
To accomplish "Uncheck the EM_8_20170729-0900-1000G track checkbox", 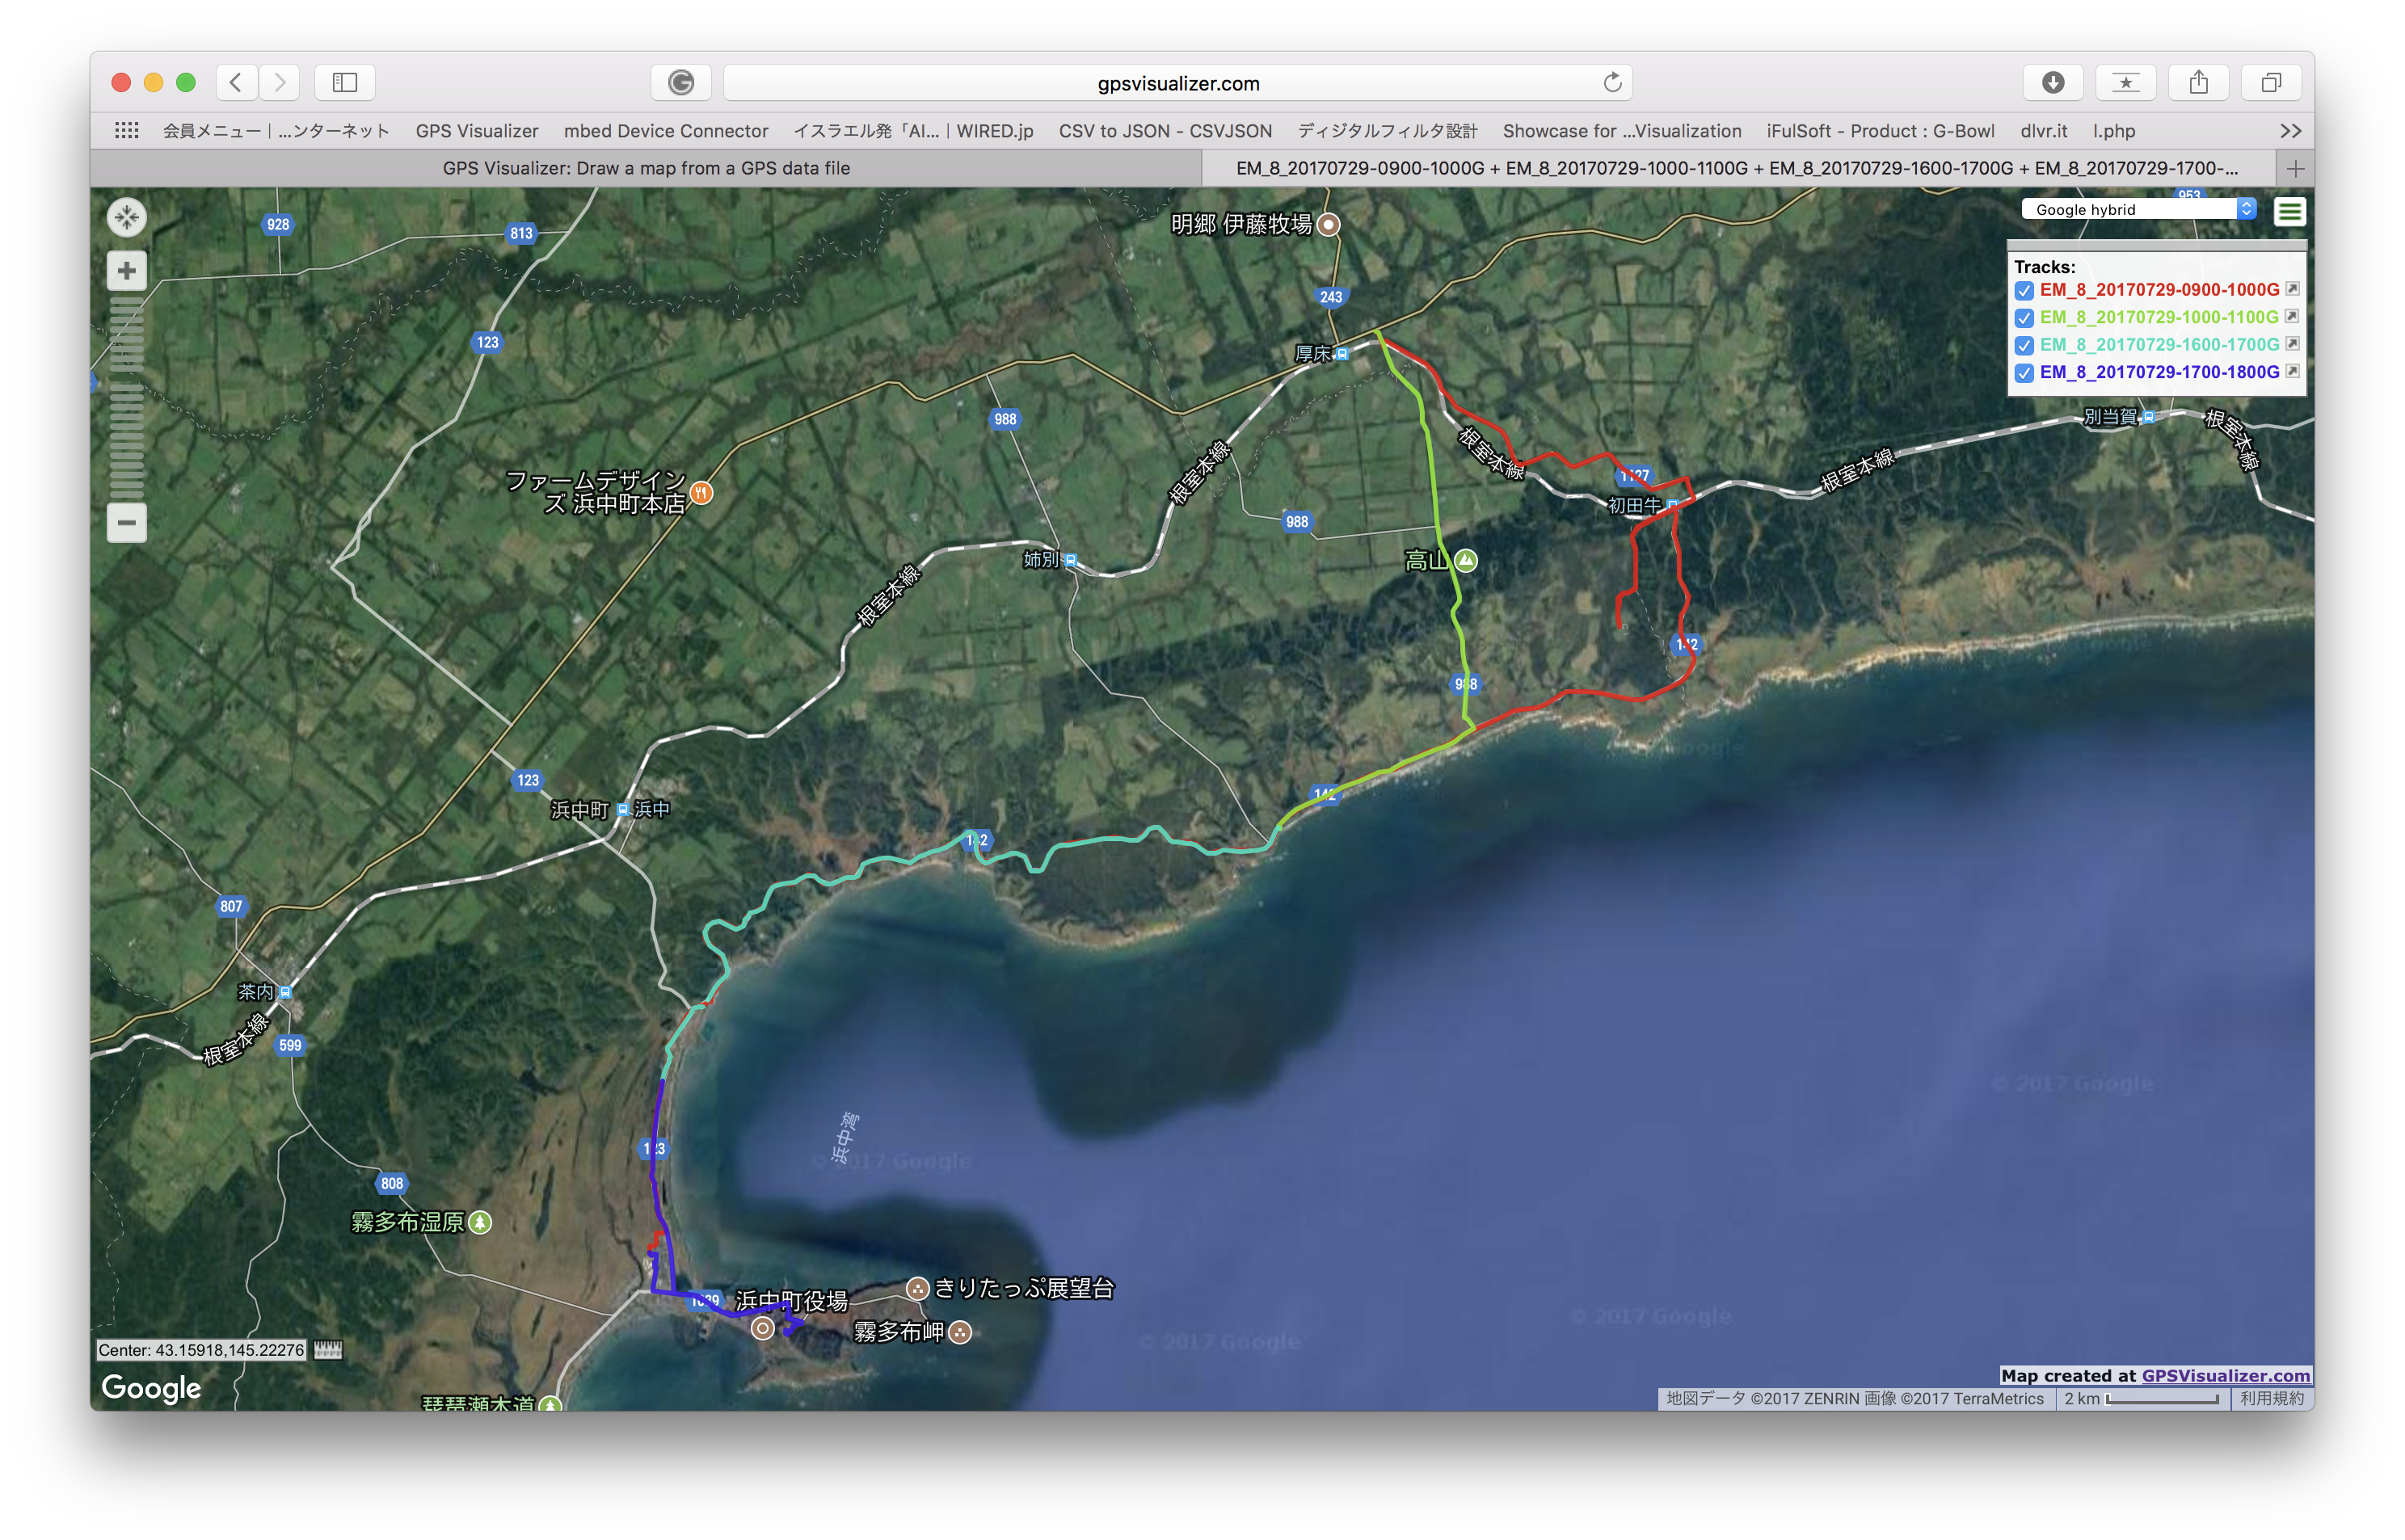I will coord(2024,290).
